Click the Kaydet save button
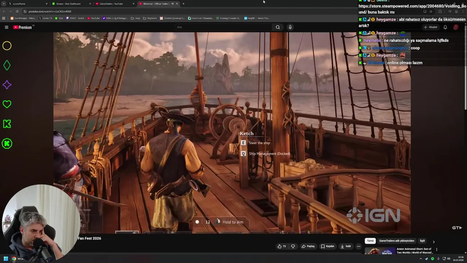The height and width of the screenshot is (263, 467). click(327, 246)
